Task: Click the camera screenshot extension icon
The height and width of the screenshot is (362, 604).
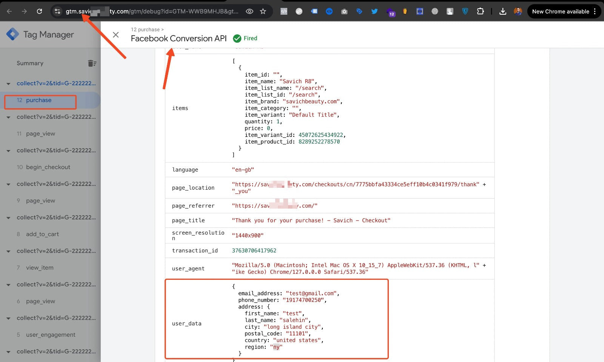Action: pos(344,11)
